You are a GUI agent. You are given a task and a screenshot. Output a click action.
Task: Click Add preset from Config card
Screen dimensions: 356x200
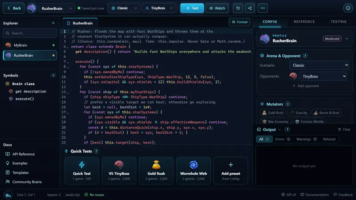tap(231, 171)
